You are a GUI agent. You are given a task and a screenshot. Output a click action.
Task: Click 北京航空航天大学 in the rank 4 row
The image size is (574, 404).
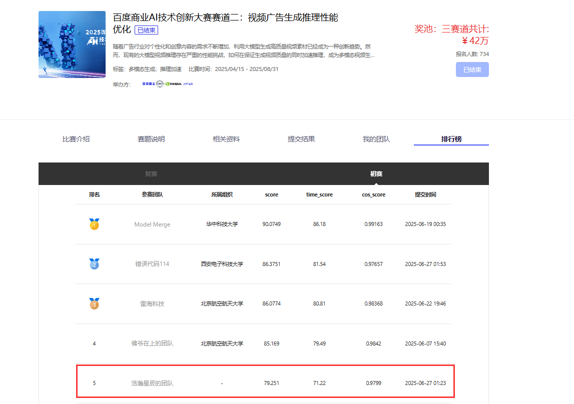tap(222, 343)
